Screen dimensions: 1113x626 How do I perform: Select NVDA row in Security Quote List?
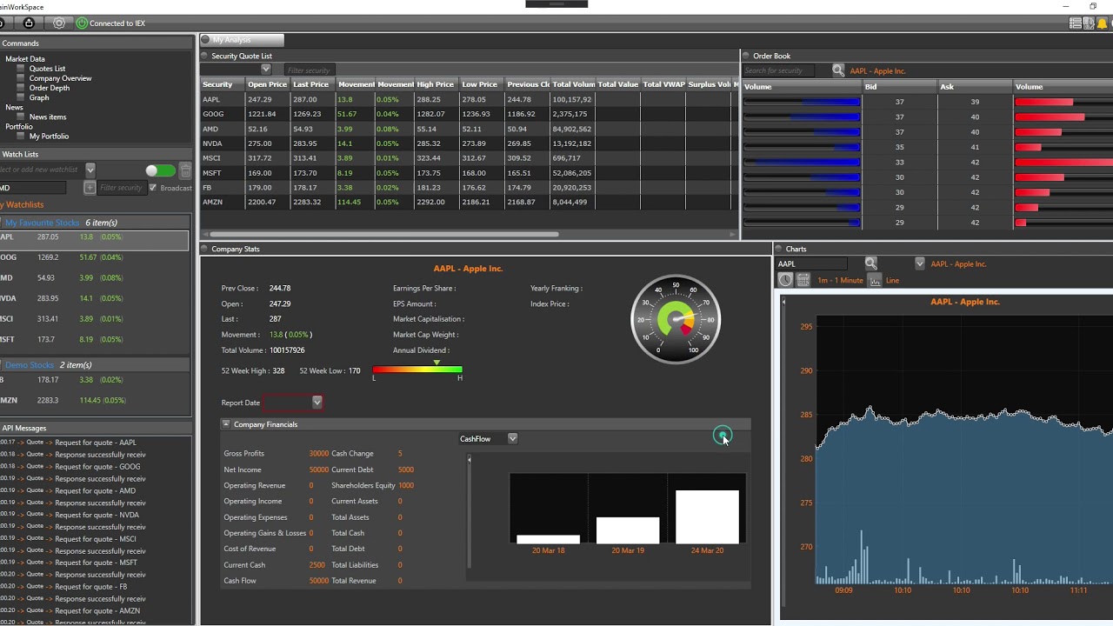pyautogui.click(x=470, y=143)
